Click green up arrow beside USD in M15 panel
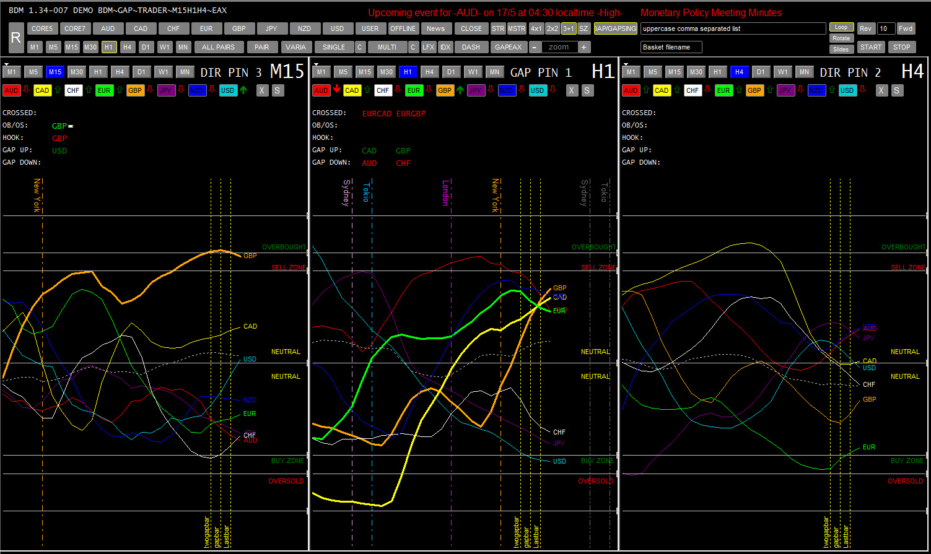This screenshot has height=554, width=931. tap(243, 90)
